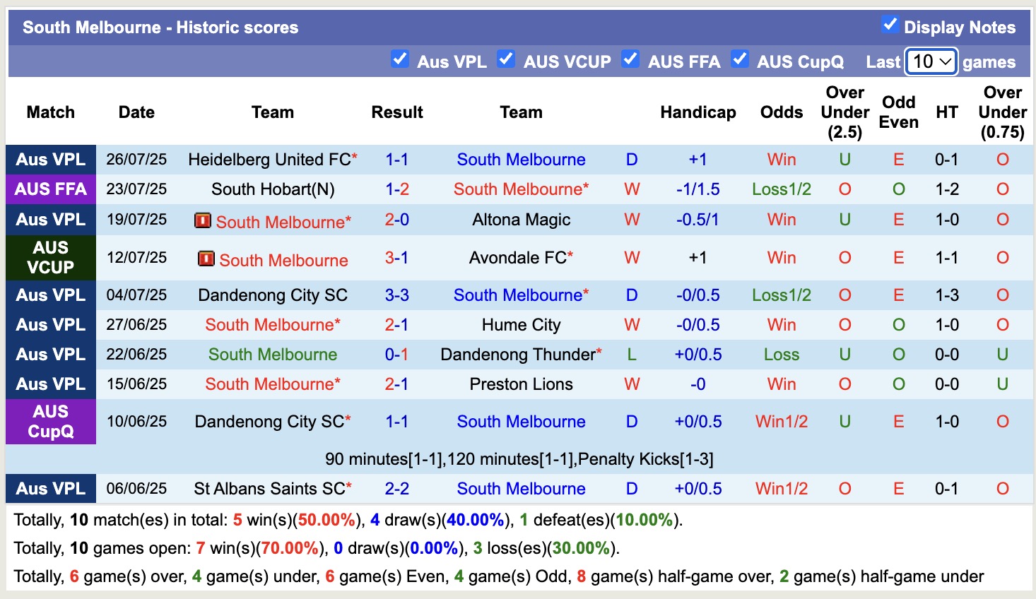Disable the AUS CupQ filter checkbox
This screenshot has width=1036, height=599.
(740, 60)
